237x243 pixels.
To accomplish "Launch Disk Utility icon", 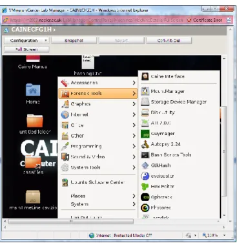I will coord(145,112).
